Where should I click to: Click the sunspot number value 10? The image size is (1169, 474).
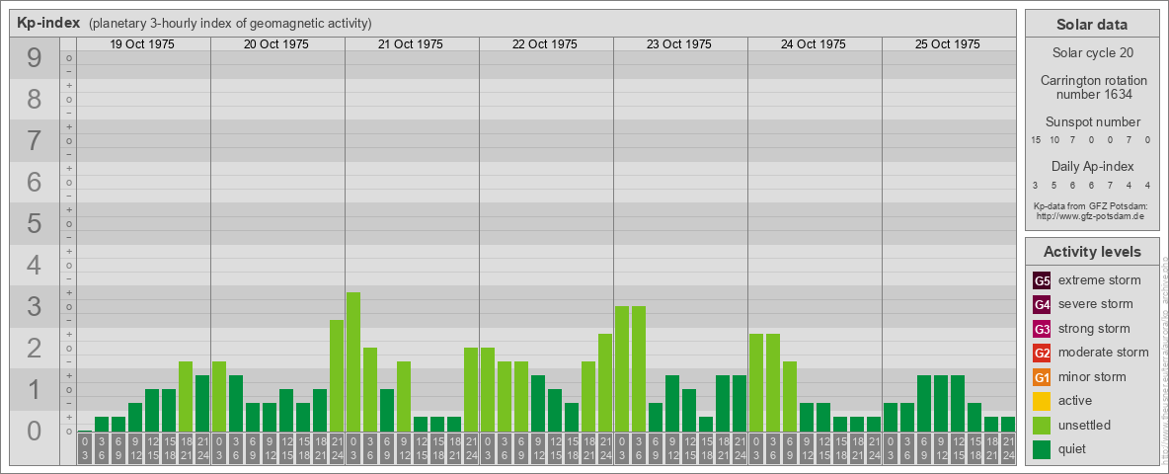1054,140
